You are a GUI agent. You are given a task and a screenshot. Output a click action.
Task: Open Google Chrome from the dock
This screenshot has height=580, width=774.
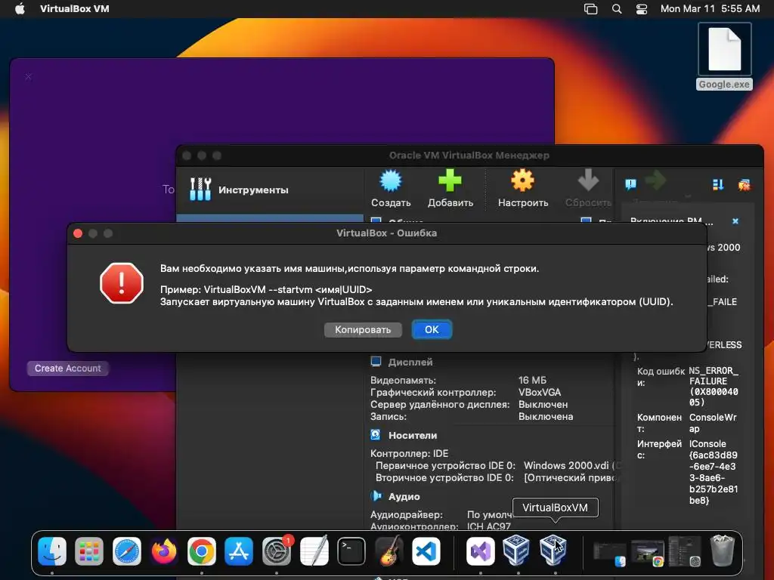(x=201, y=551)
